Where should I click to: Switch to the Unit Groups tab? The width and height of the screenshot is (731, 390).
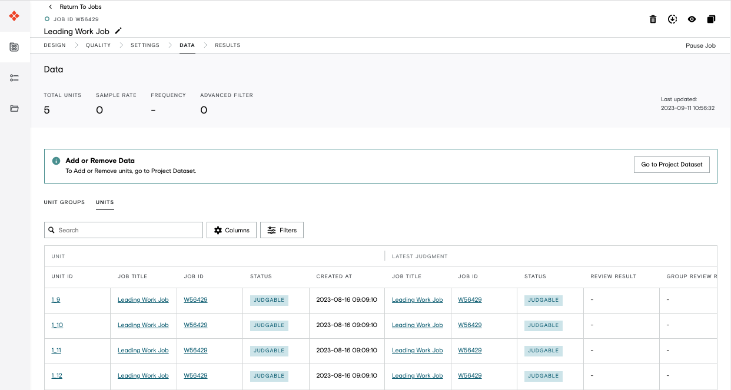point(64,202)
